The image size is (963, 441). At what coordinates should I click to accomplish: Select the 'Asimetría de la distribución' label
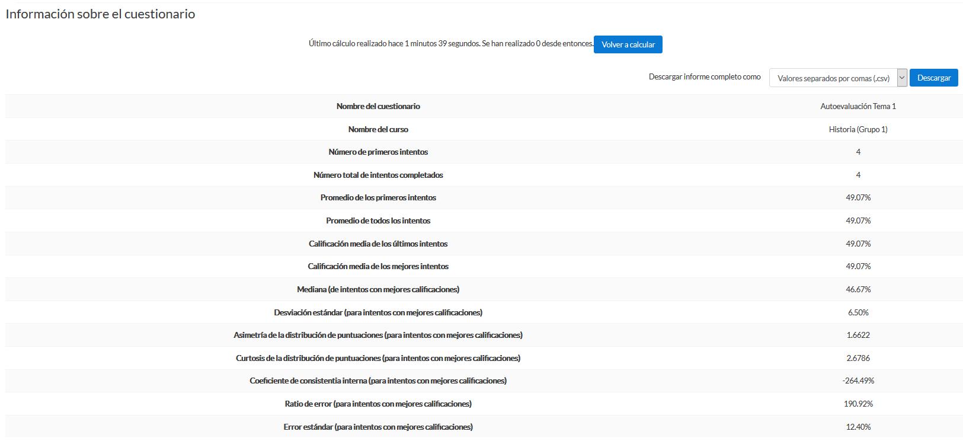(x=378, y=335)
